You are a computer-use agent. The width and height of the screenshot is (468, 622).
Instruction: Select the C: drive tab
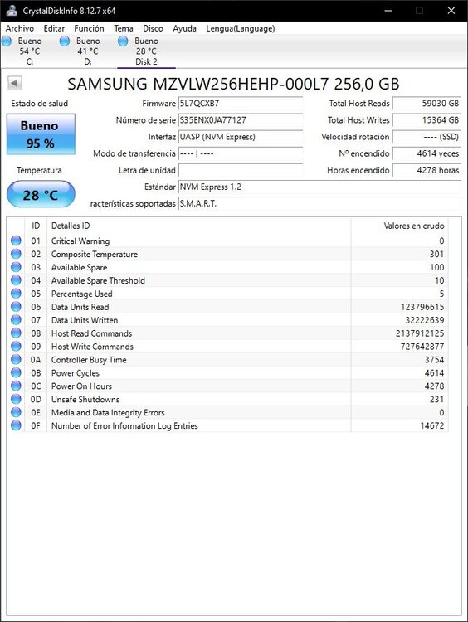(x=29, y=51)
